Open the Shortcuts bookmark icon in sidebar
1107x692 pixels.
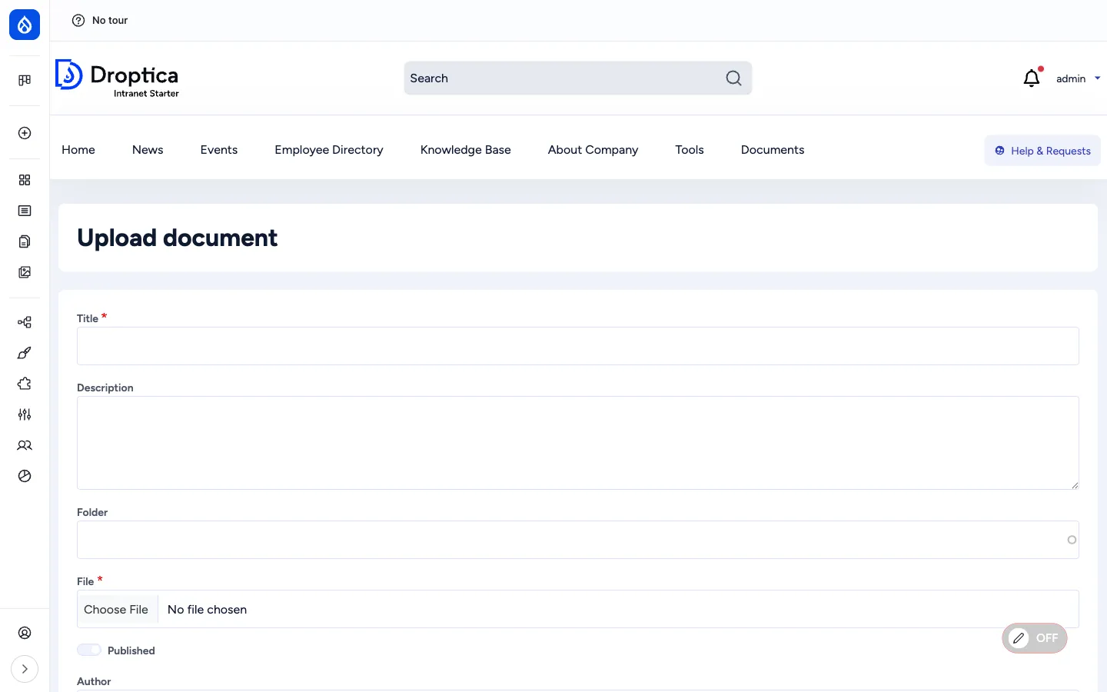[x=25, y=80]
